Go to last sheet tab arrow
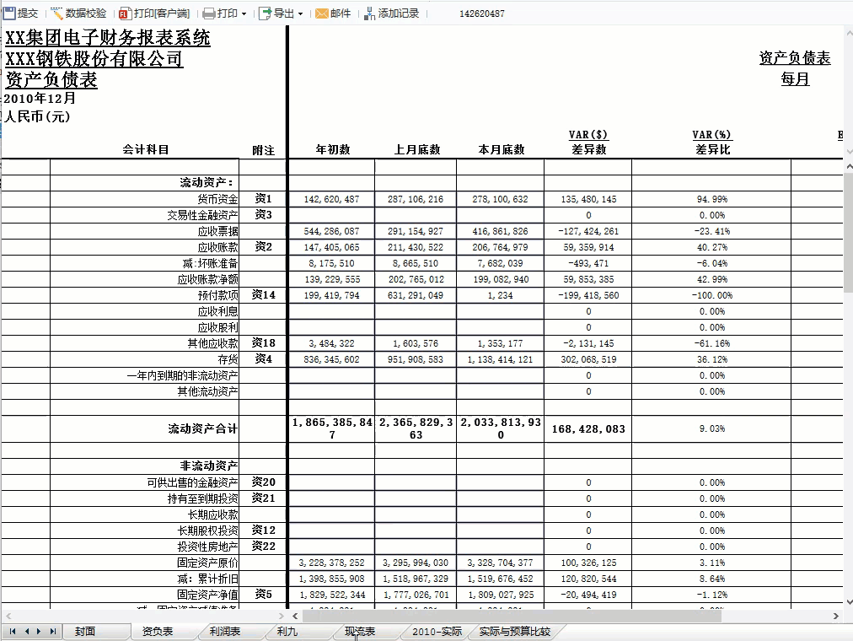 [53, 631]
